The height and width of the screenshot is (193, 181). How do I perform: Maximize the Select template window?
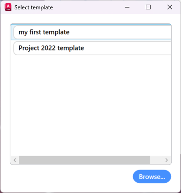coord(148,7)
